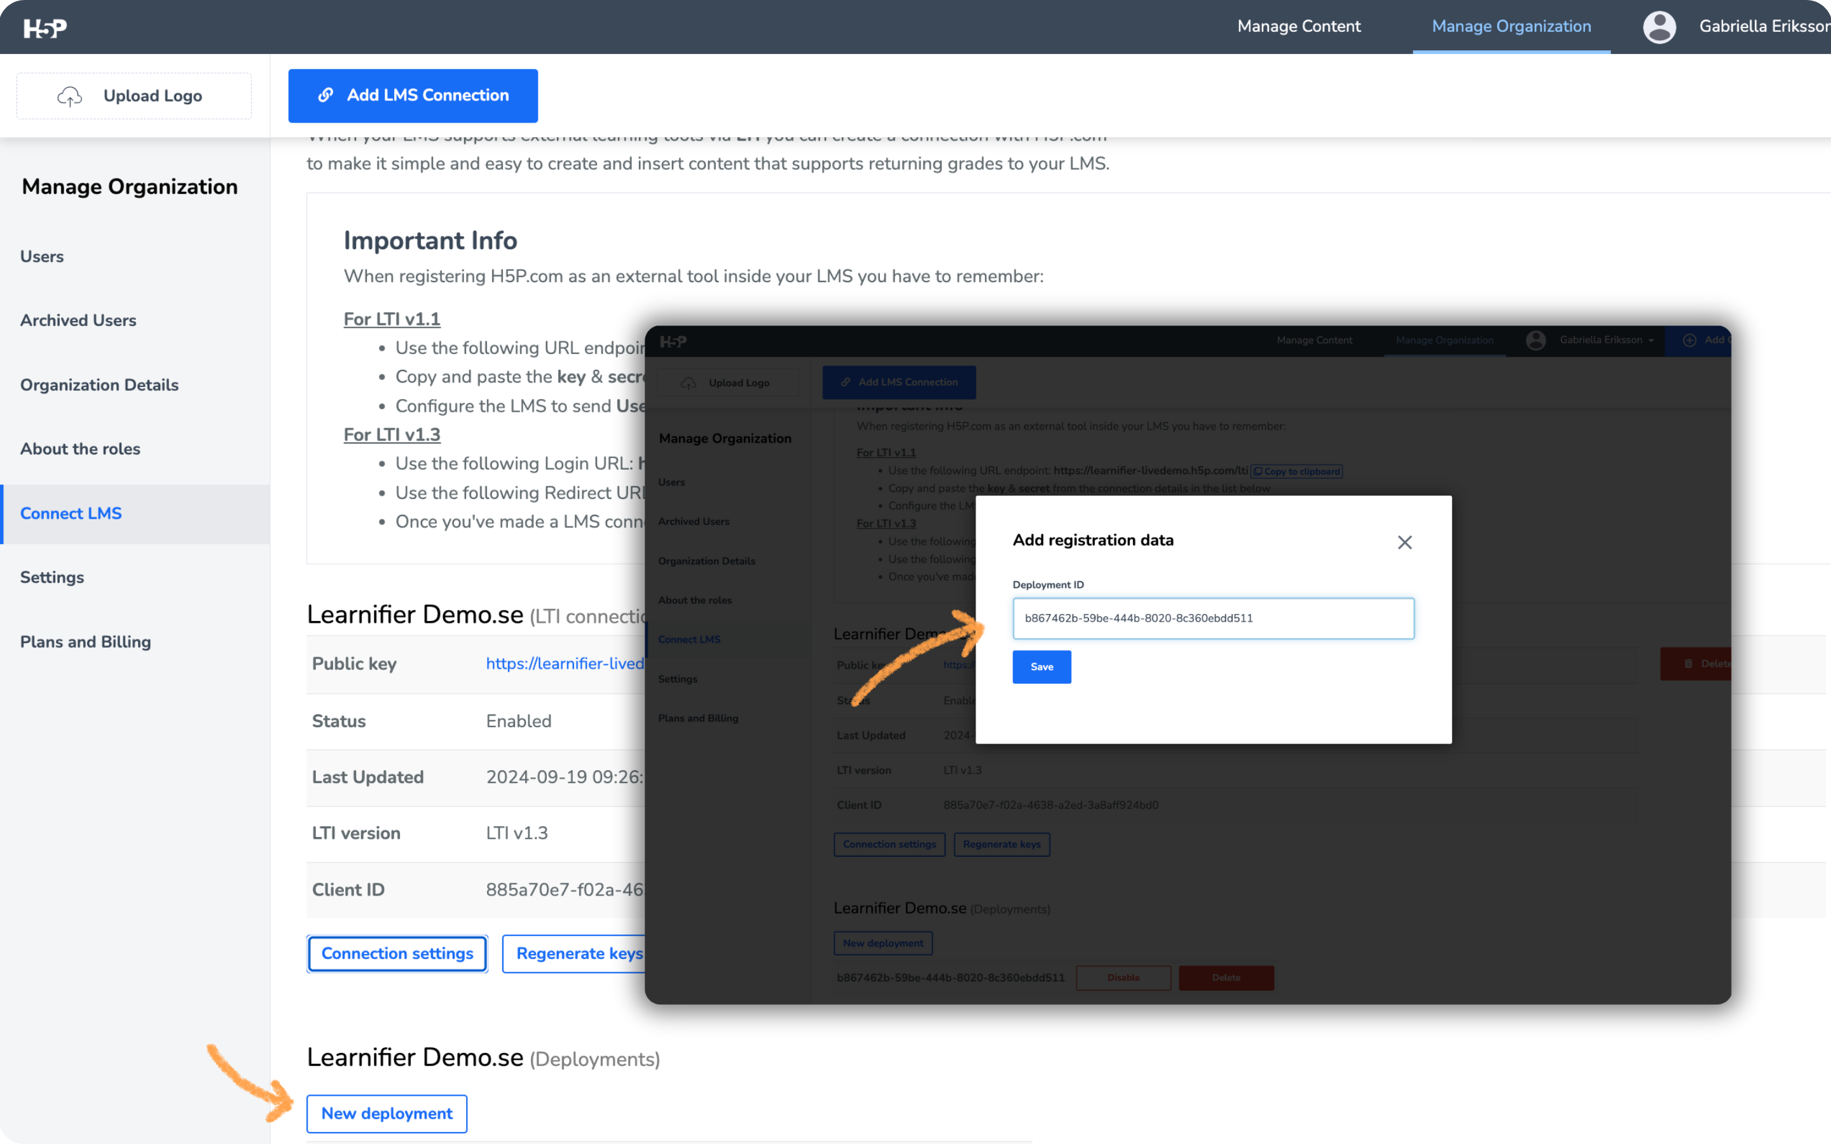Select the Manage Organization tab in main header

1511,27
